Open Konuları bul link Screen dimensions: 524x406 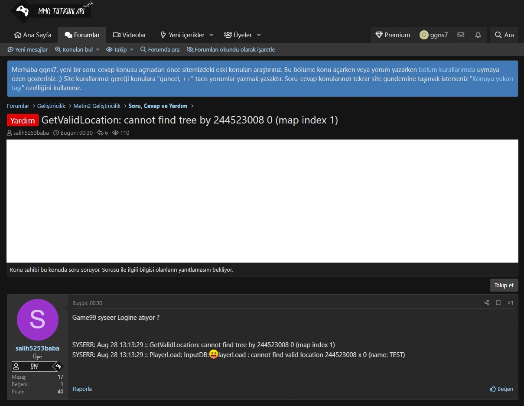74,49
